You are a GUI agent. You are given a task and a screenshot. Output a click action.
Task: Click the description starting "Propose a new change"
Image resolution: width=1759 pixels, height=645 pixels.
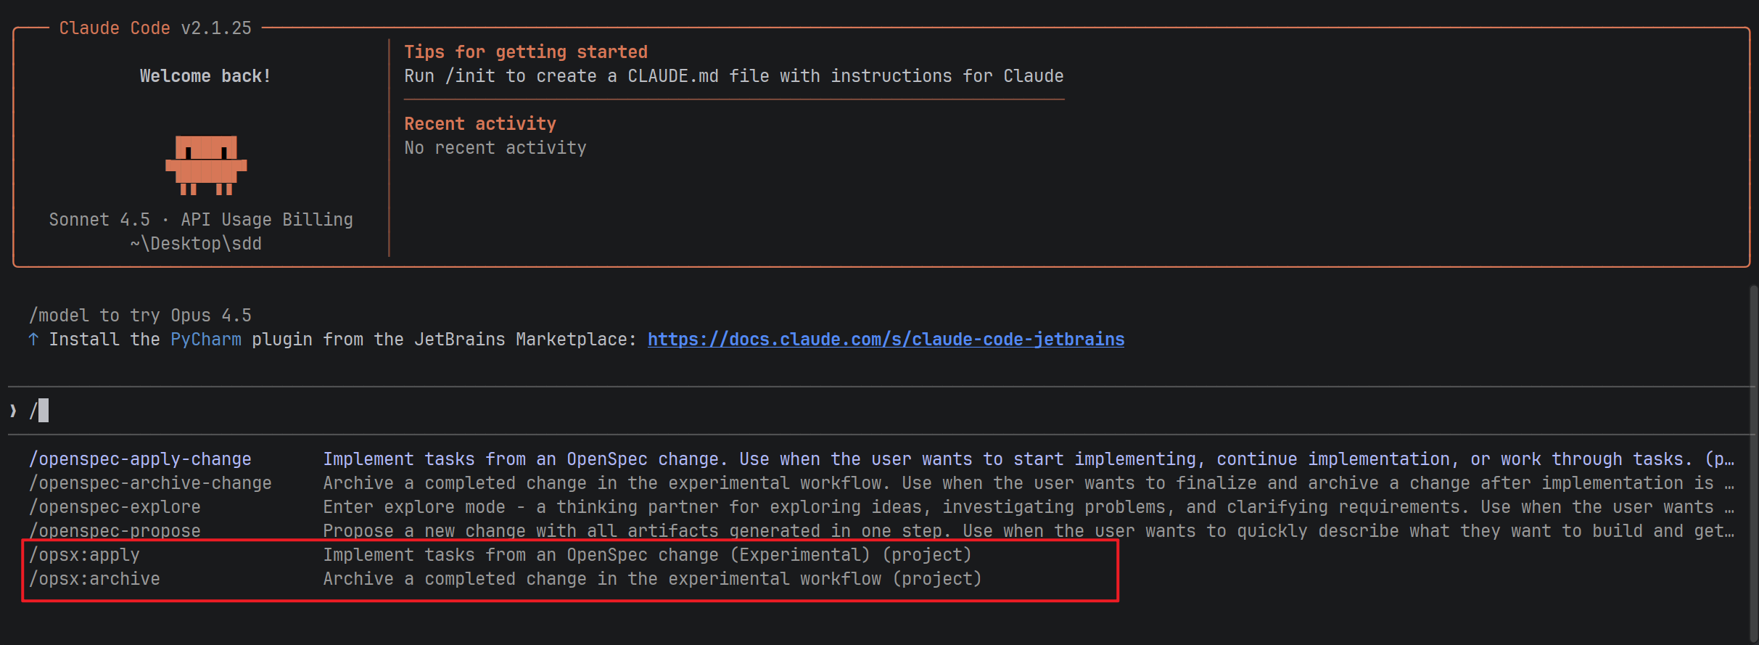pos(1029,531)
